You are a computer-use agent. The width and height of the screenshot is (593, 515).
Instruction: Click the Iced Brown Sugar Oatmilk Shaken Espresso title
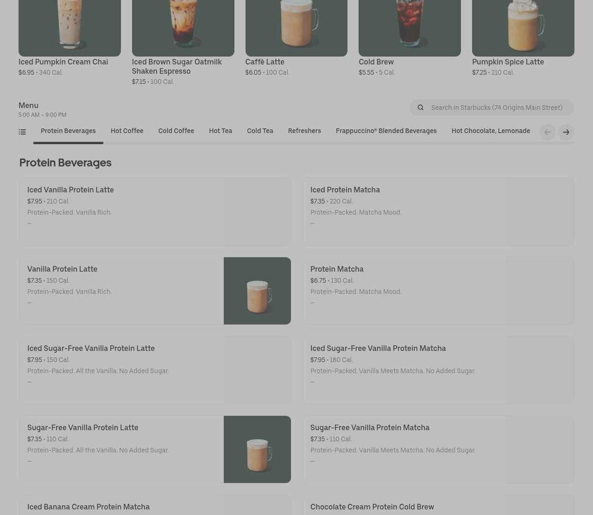[177, 67]
